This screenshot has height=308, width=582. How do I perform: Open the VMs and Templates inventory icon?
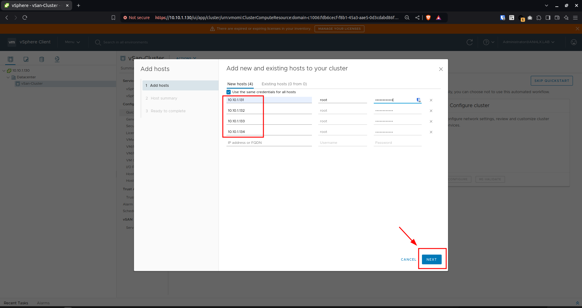26,59
